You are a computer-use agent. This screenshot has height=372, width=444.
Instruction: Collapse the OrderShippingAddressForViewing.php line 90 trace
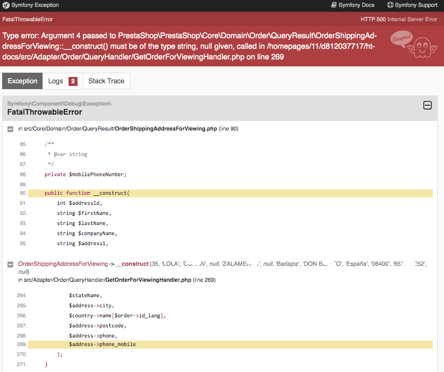[x=11, y=129]
